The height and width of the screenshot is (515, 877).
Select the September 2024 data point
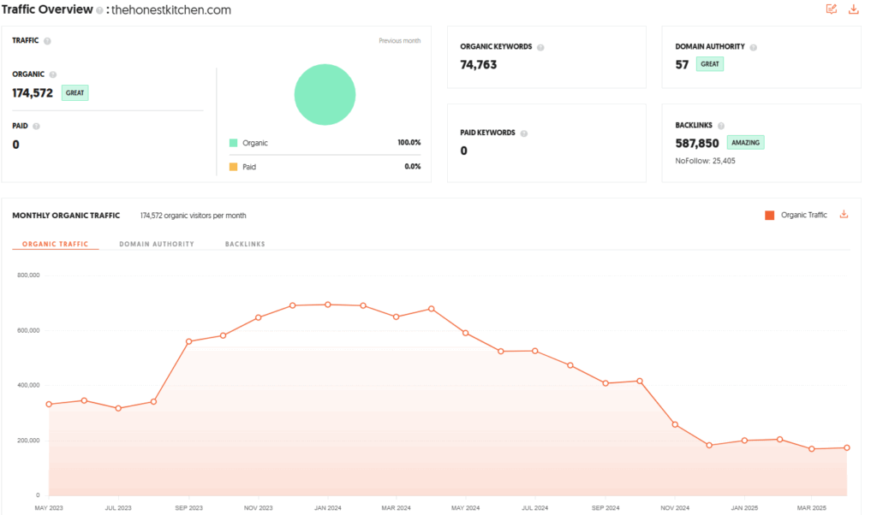click(606, 383)
